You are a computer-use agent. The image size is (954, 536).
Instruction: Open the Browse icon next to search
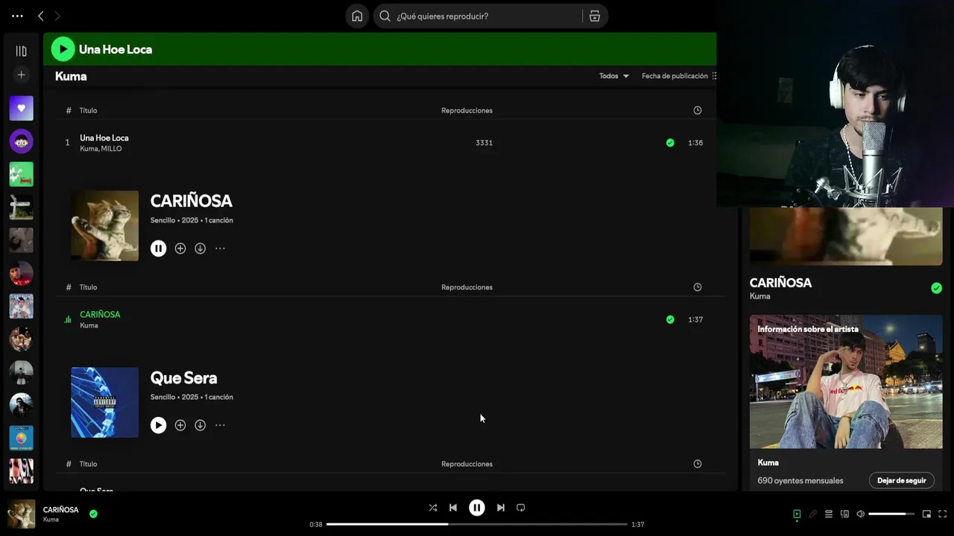pyautogui.click(x=595, y=16)
